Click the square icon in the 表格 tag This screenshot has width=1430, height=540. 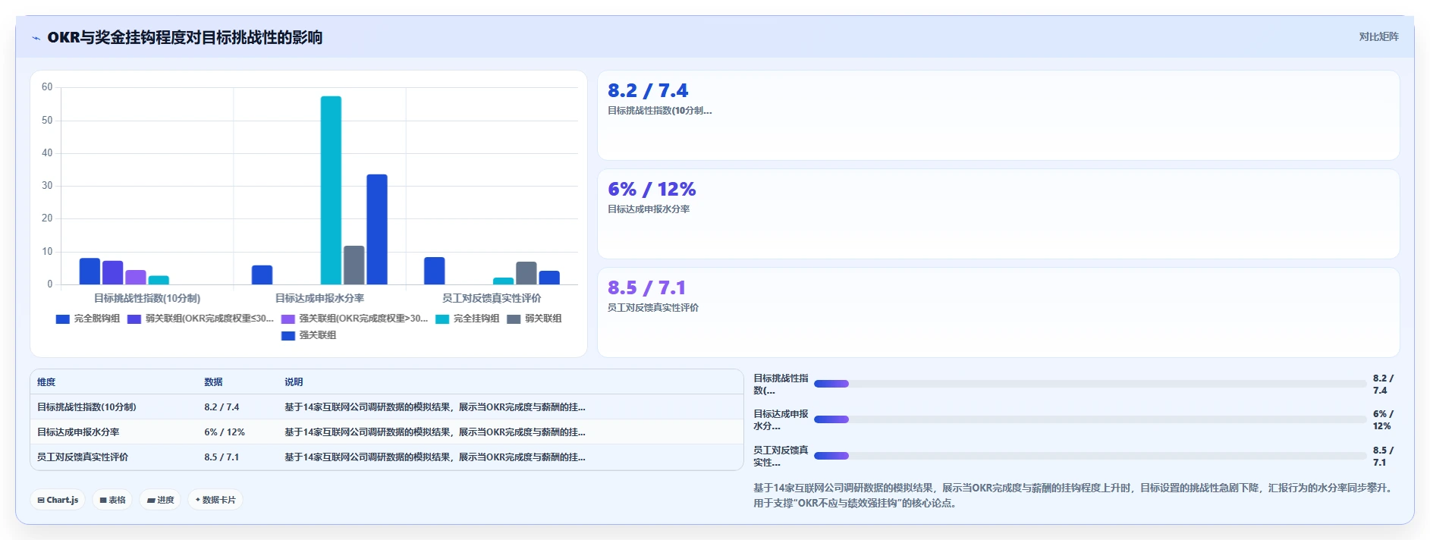pos(103,501)
